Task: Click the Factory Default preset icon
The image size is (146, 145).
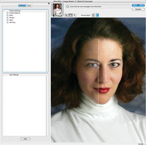Action: point(7,13)
